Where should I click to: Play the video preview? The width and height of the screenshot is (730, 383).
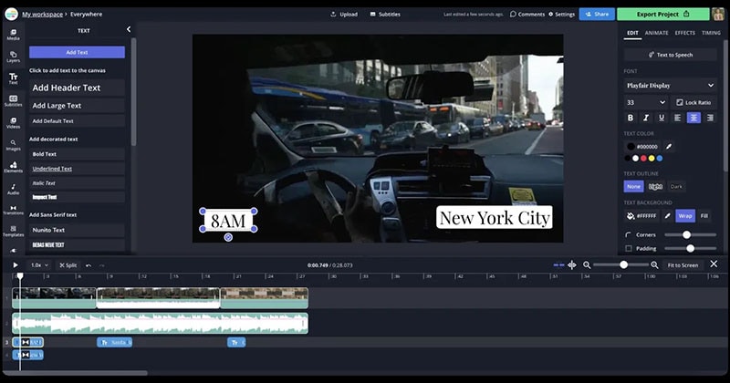(16, 265)
